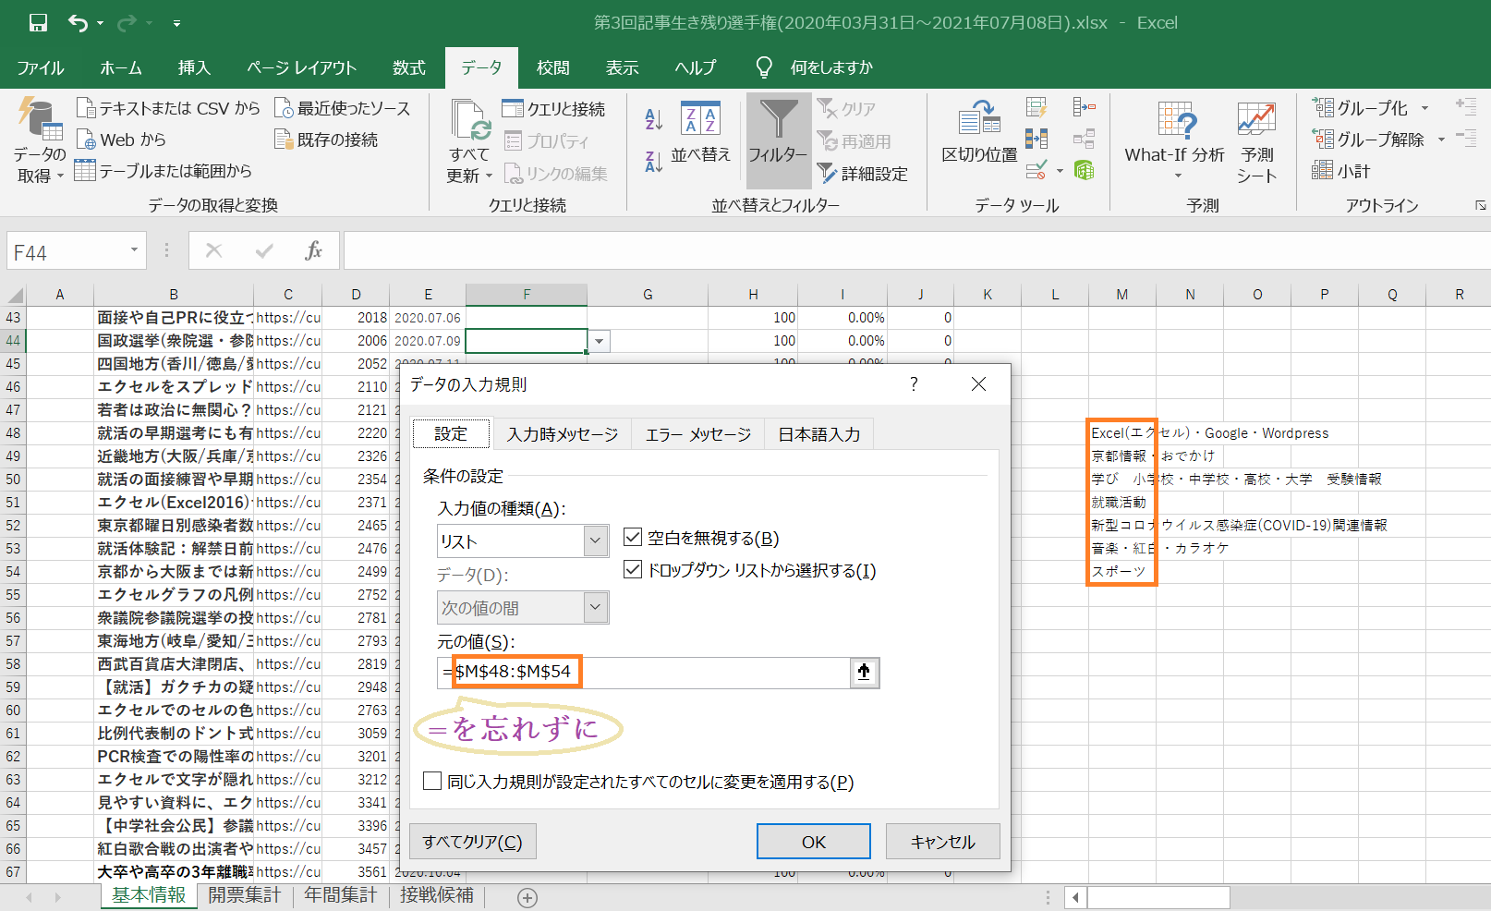The width and height of the screenshot is (1491, 911).
Task: Click the Manage Data Model green icon
Action: [x=1084, y=170]
